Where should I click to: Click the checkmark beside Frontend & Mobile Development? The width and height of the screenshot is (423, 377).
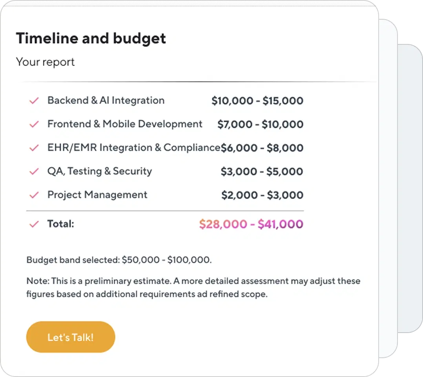(34, 124)
